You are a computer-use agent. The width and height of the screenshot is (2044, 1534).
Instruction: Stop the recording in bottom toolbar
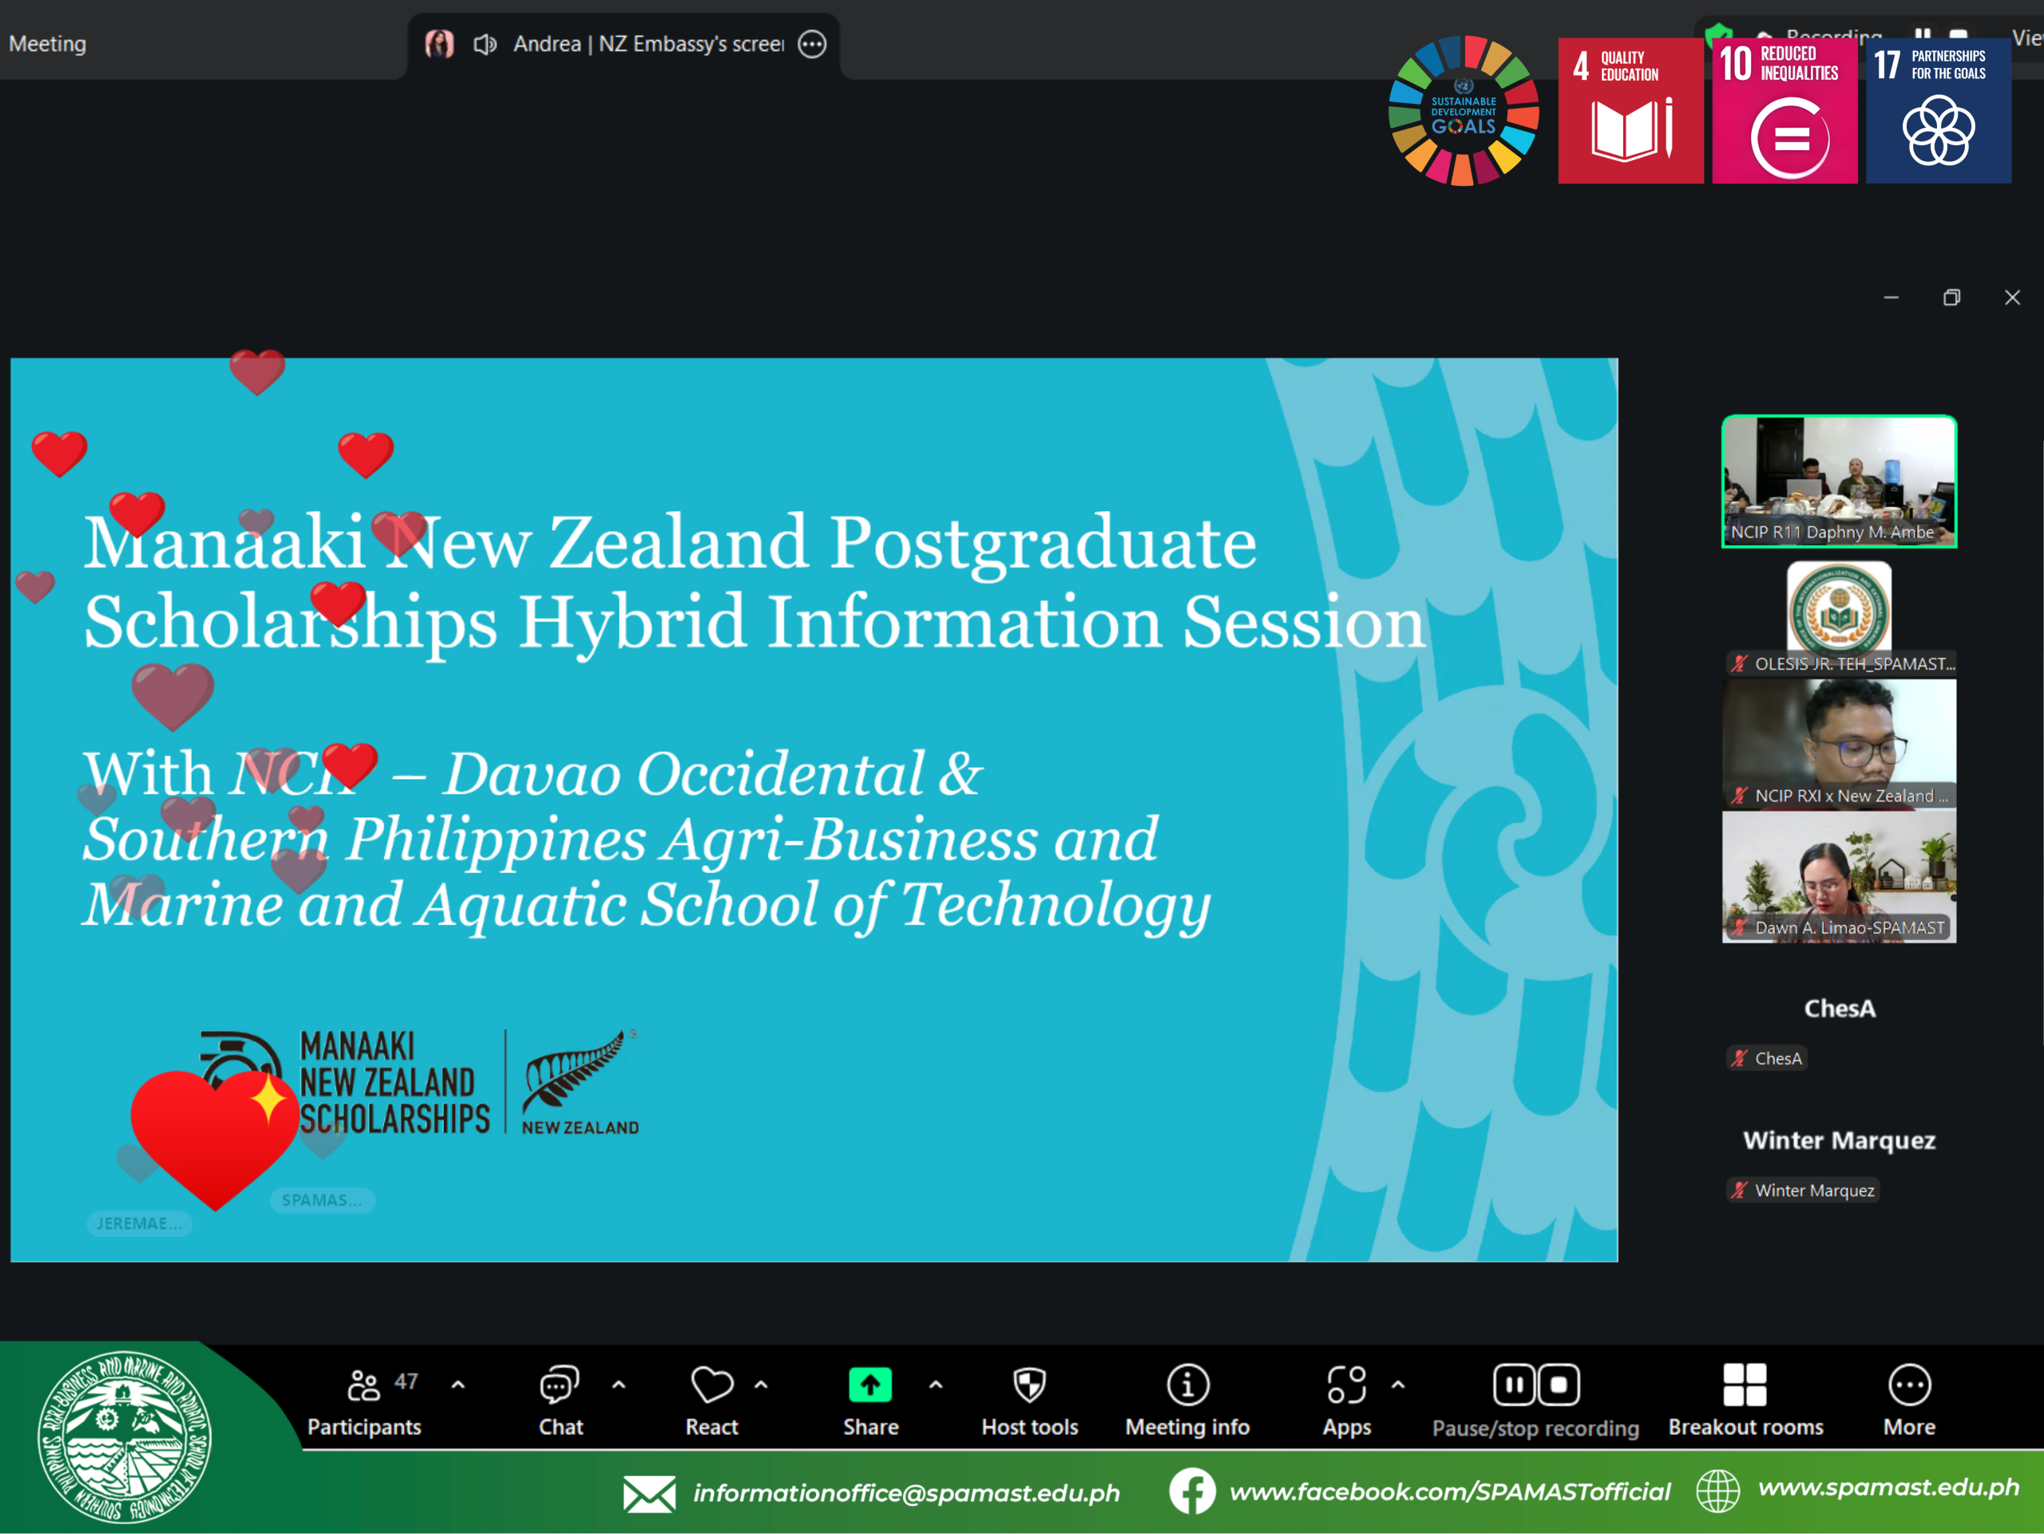point(1559,1385)
